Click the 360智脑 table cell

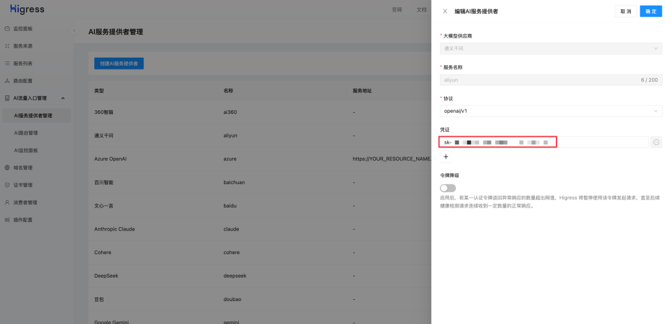coord(104,112)
